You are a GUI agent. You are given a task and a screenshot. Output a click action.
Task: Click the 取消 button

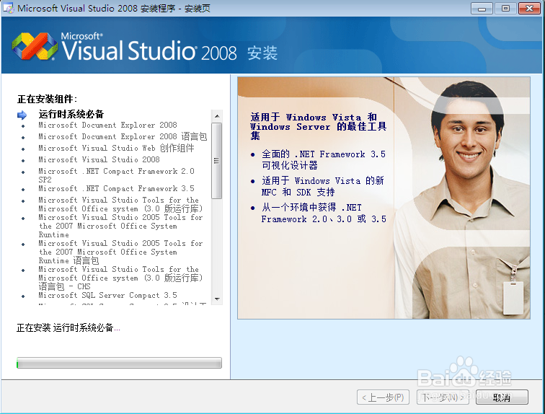pos(502,397)
